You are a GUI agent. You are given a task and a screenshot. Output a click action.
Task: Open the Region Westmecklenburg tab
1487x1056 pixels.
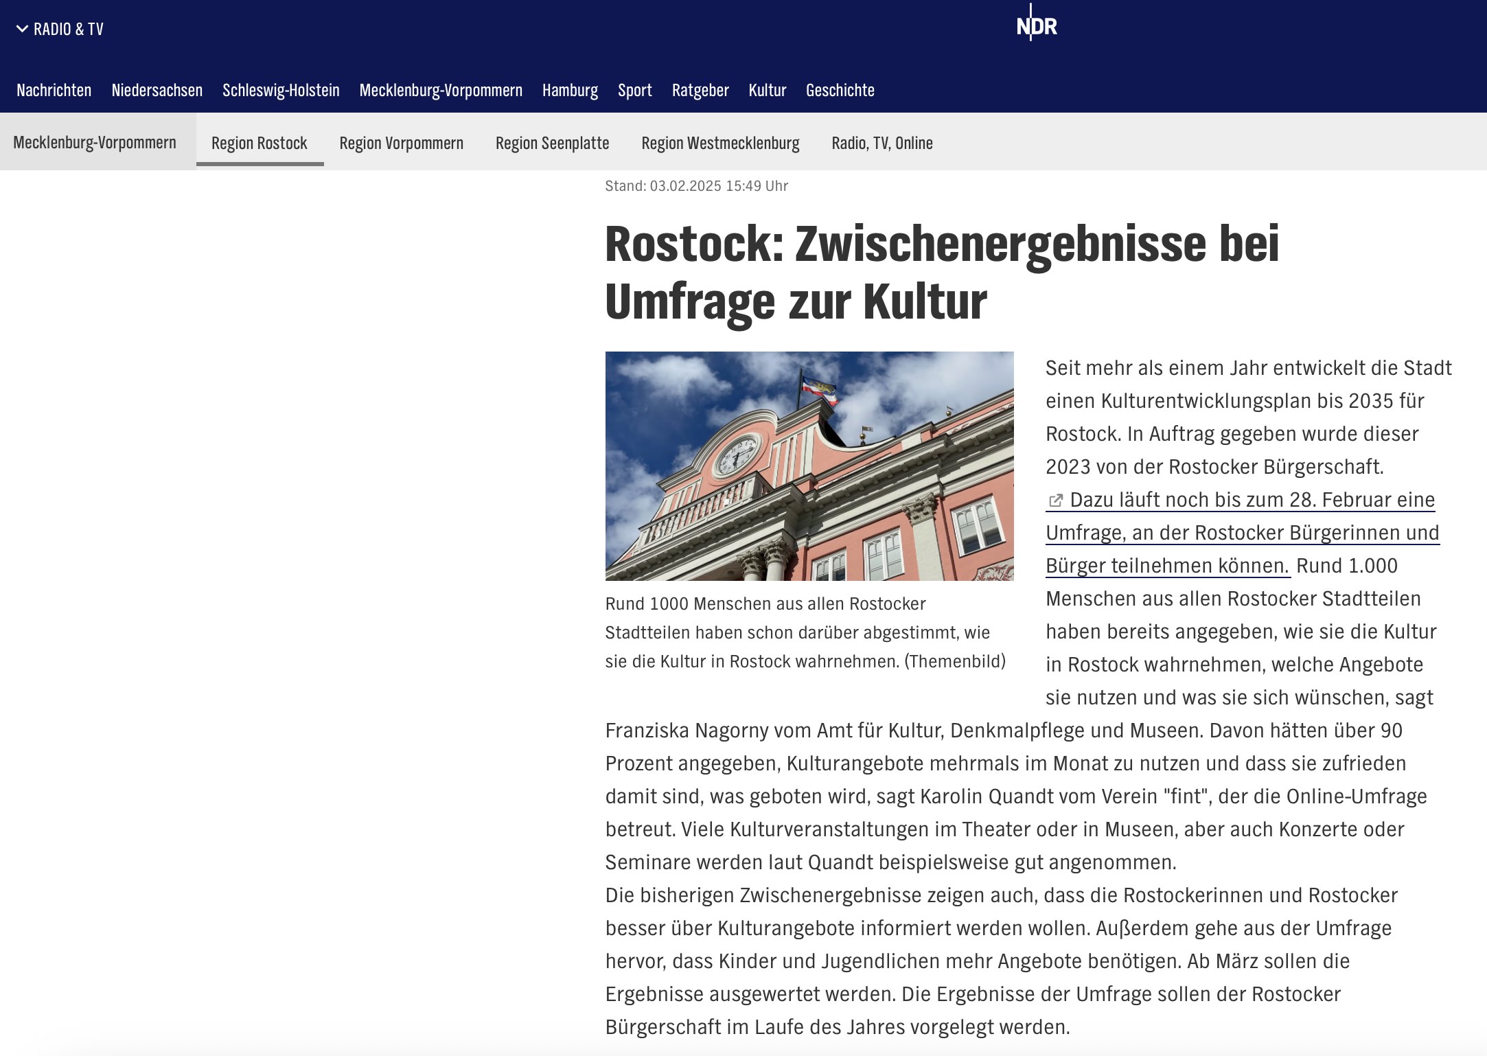[x=720, y=143]
